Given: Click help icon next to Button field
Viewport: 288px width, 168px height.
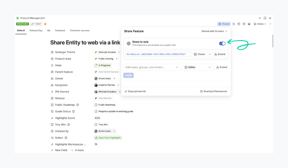Looking at the screenshot, I should pyautogui.click(x=66, y=138).
